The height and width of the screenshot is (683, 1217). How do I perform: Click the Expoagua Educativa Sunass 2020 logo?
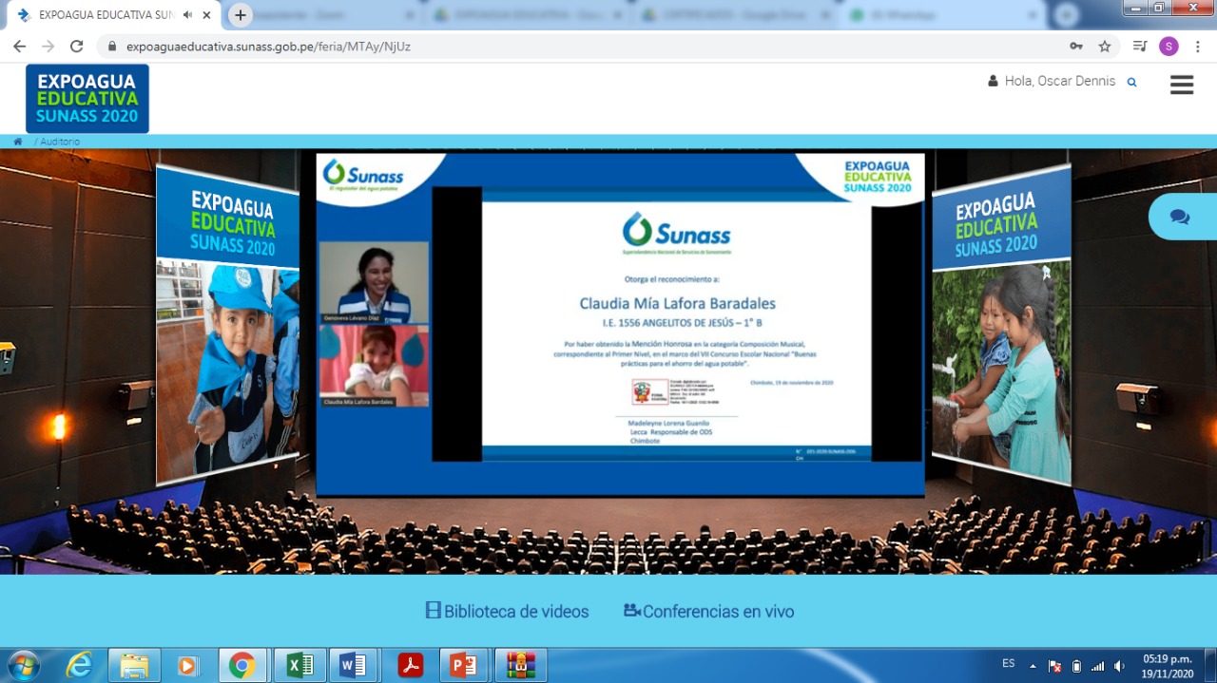(87, 98)
